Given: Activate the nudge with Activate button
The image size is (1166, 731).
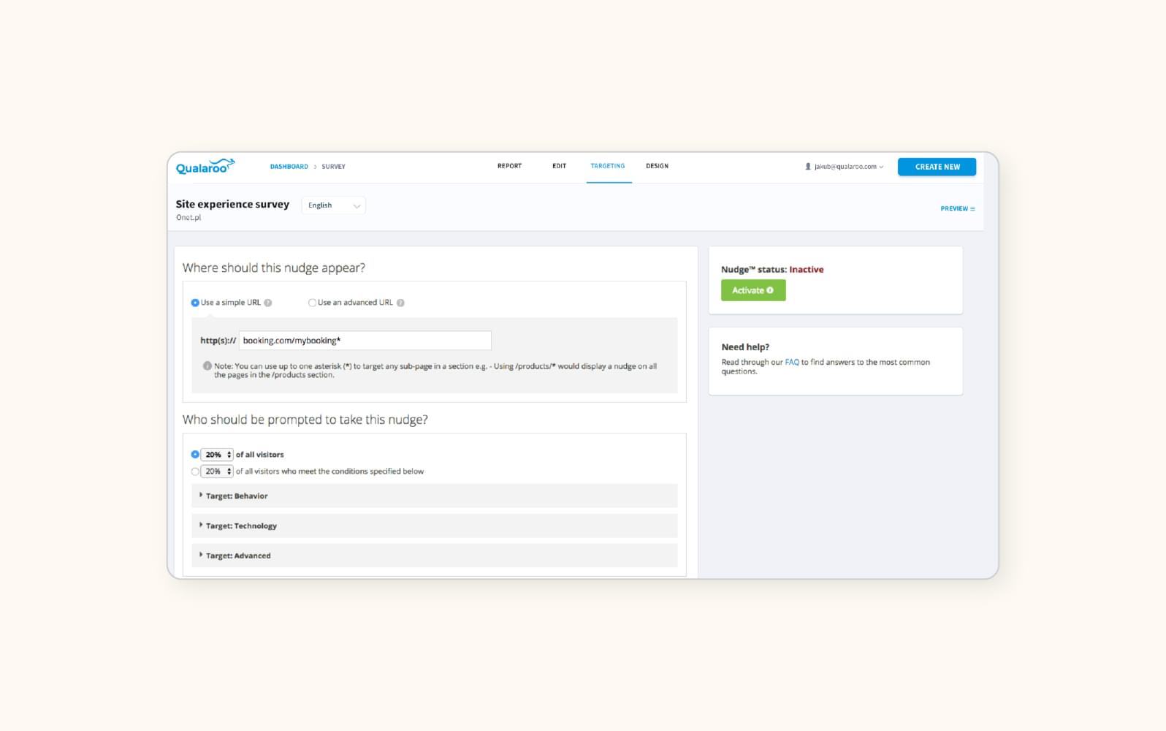Looking at the screenshot, I should (x=753, y=290).
